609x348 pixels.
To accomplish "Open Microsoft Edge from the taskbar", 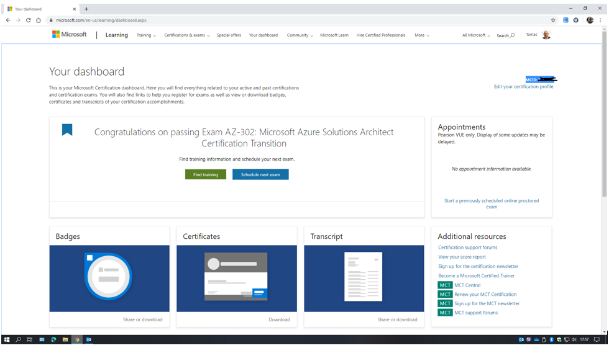I will pyautogui.click(x=53, y=339).
